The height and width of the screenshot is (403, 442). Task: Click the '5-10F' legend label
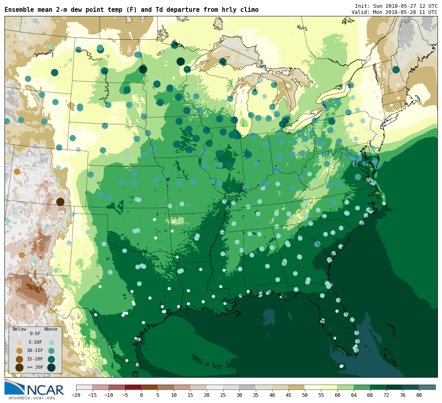[x=35, y=342]
